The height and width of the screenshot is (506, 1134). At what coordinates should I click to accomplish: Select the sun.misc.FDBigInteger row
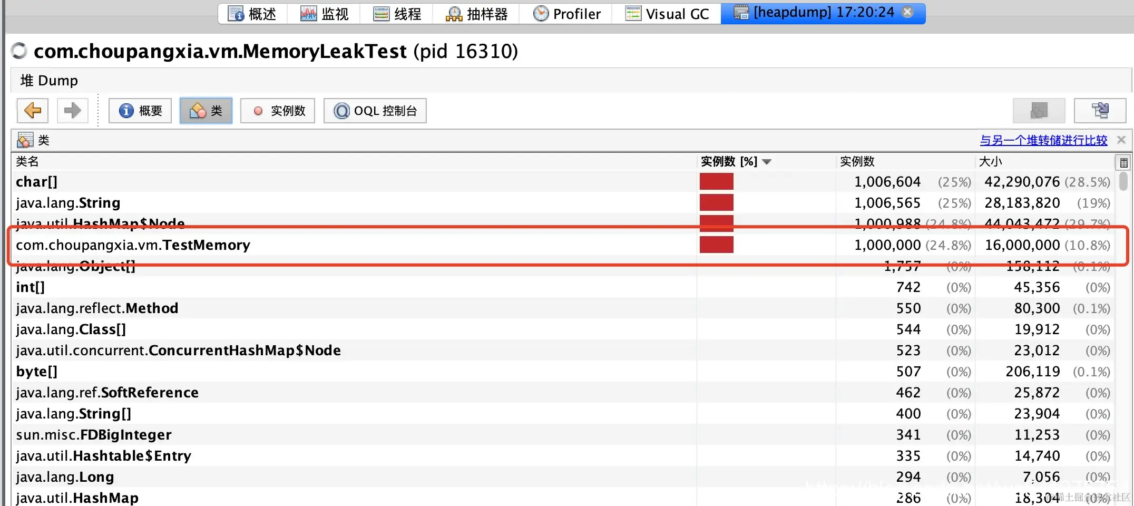[x=563, y=434]
